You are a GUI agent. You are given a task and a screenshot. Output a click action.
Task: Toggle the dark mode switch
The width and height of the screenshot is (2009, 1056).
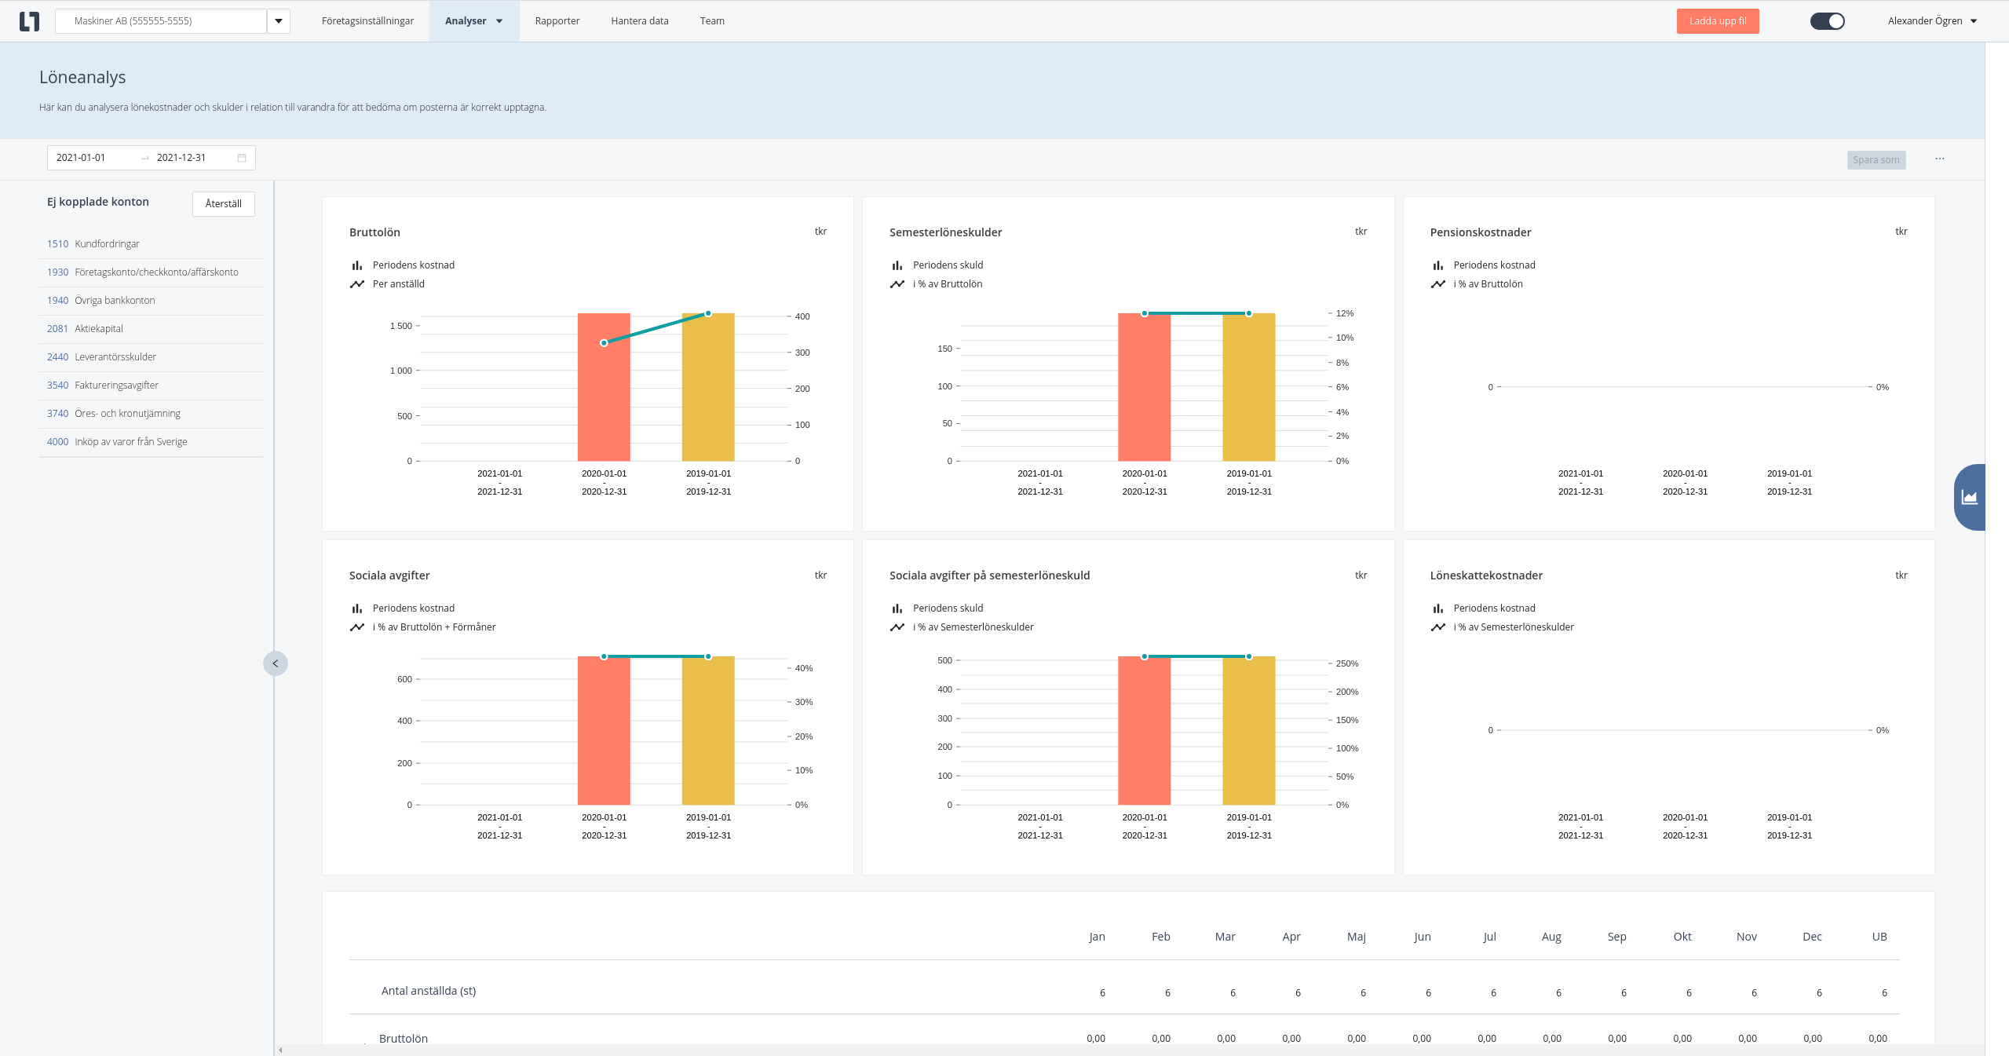(1827, 21)
